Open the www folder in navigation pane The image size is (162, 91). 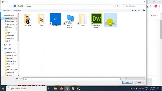(9, 30)
